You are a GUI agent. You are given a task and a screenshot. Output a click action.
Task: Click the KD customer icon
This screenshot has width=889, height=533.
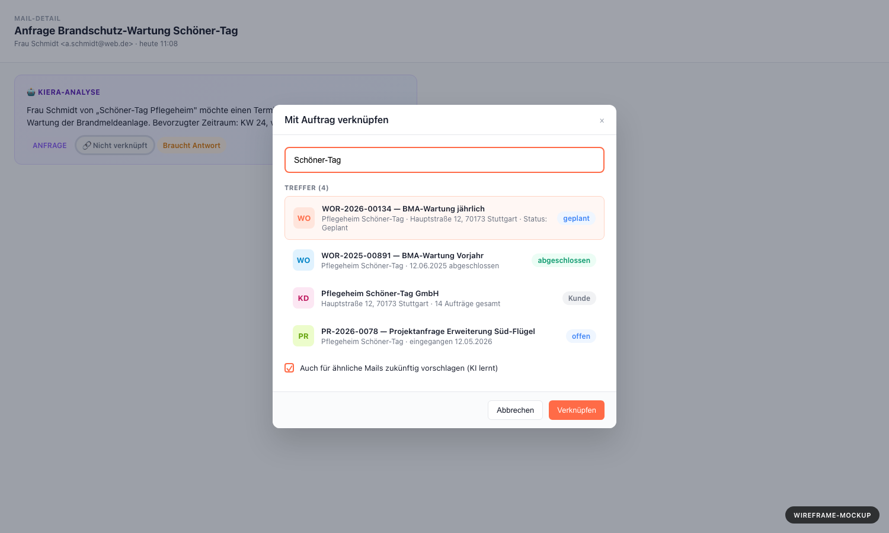(x=303, y=298)
